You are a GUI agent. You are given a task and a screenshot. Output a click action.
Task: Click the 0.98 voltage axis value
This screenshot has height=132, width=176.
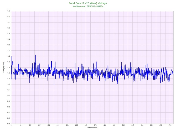tap(9, 101)
